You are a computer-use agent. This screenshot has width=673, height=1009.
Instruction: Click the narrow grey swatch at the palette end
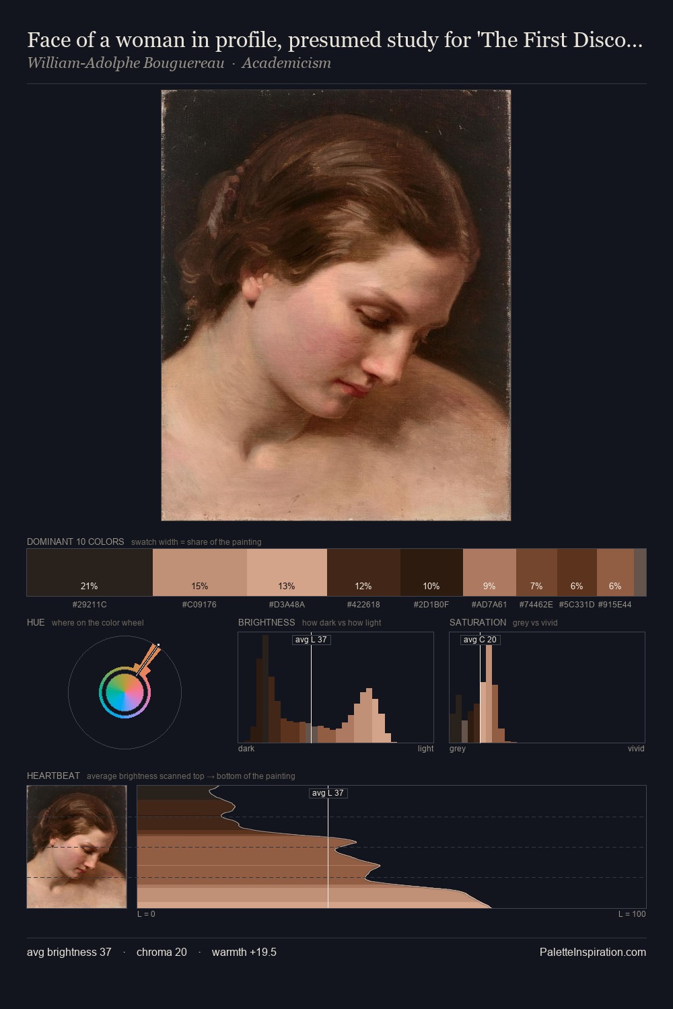pos(640,572)
